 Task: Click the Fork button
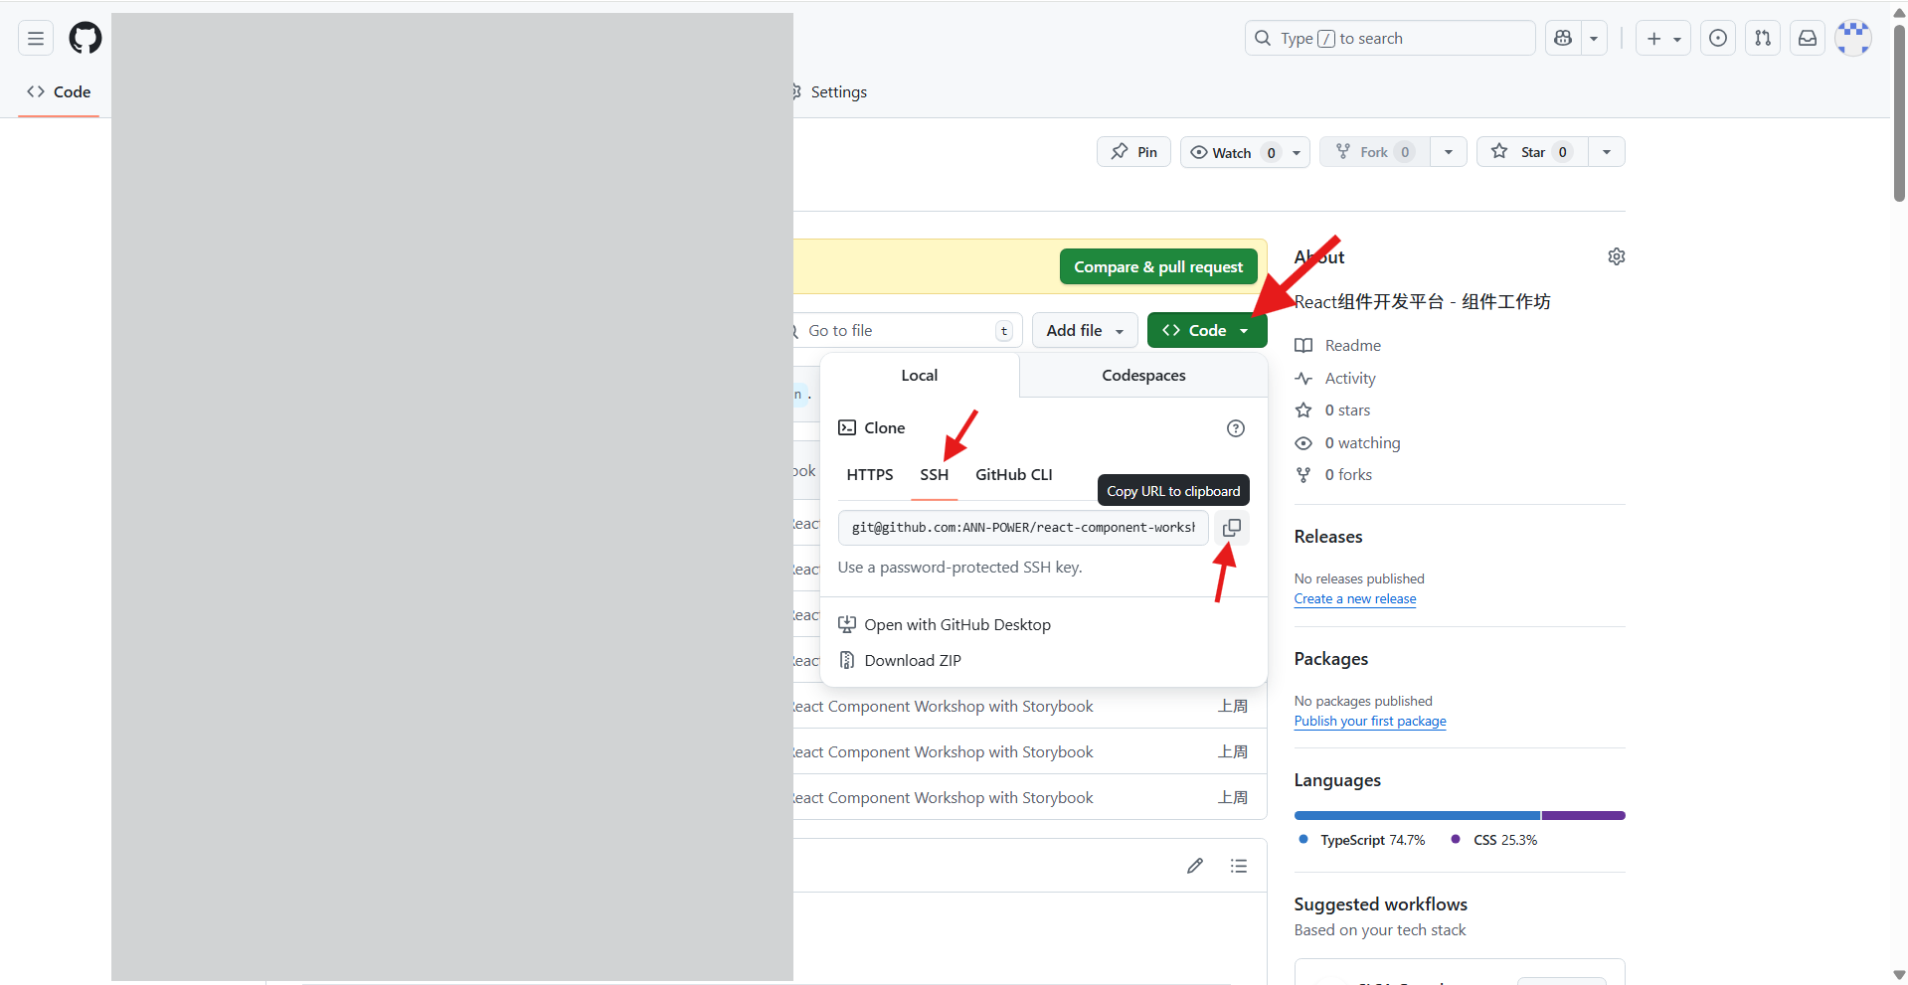(x=1375, y=152)
